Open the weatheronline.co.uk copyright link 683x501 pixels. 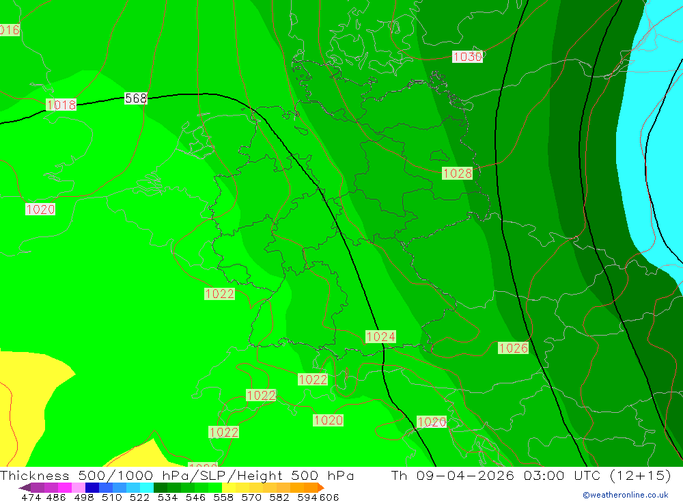click(x=626, y=495)
